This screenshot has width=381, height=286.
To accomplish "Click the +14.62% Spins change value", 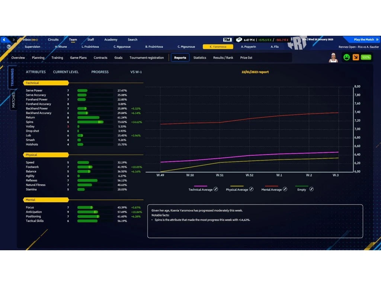I will [x=137, y=122].
